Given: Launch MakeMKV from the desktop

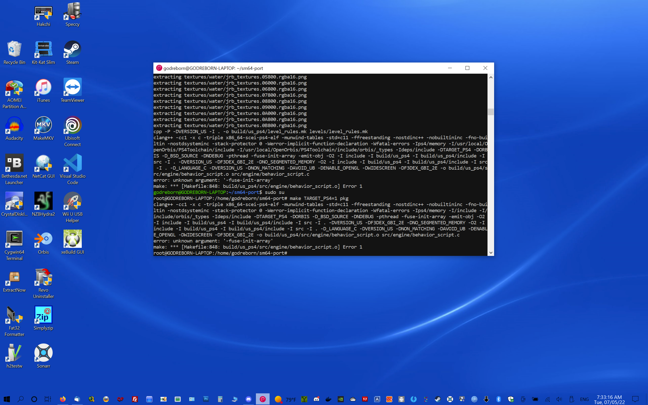Looking at the screenshot, I should click(x=43, y=129).
